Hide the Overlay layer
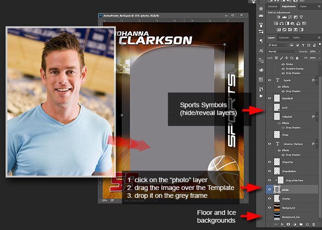The width and height of the screenshot is (322, 230). [270, 199]
